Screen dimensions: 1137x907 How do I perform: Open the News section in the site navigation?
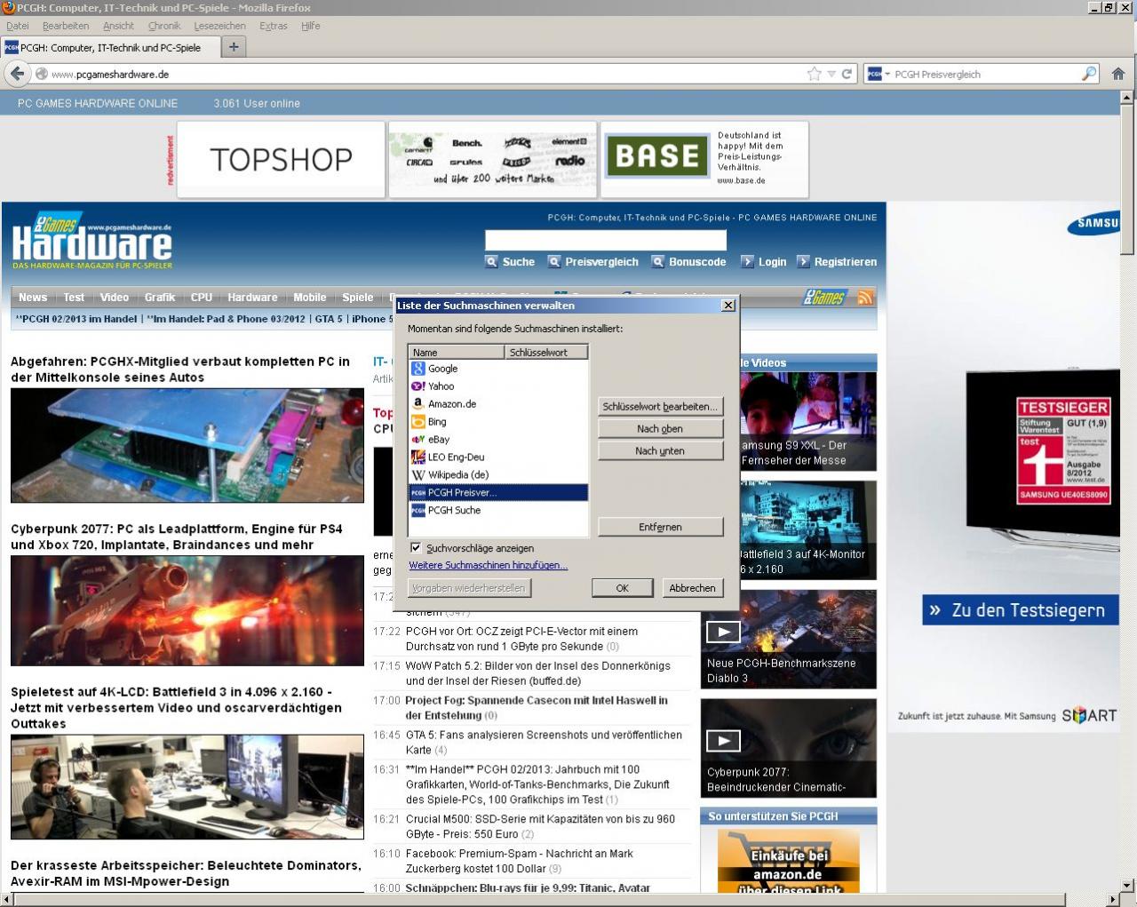[x=33, y=298]
